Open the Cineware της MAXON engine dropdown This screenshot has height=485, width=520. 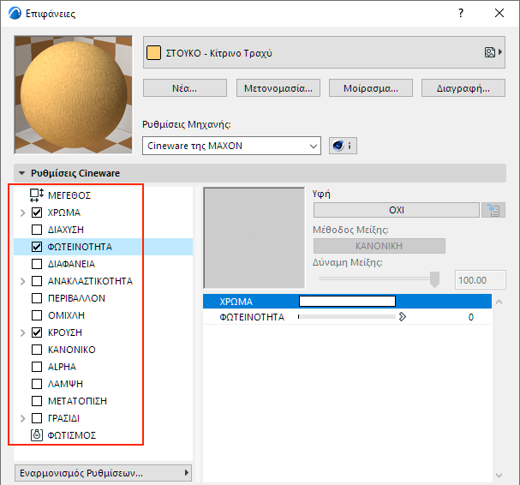pos(231,146)
